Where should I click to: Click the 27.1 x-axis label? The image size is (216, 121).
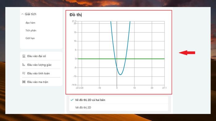point(164,88)
